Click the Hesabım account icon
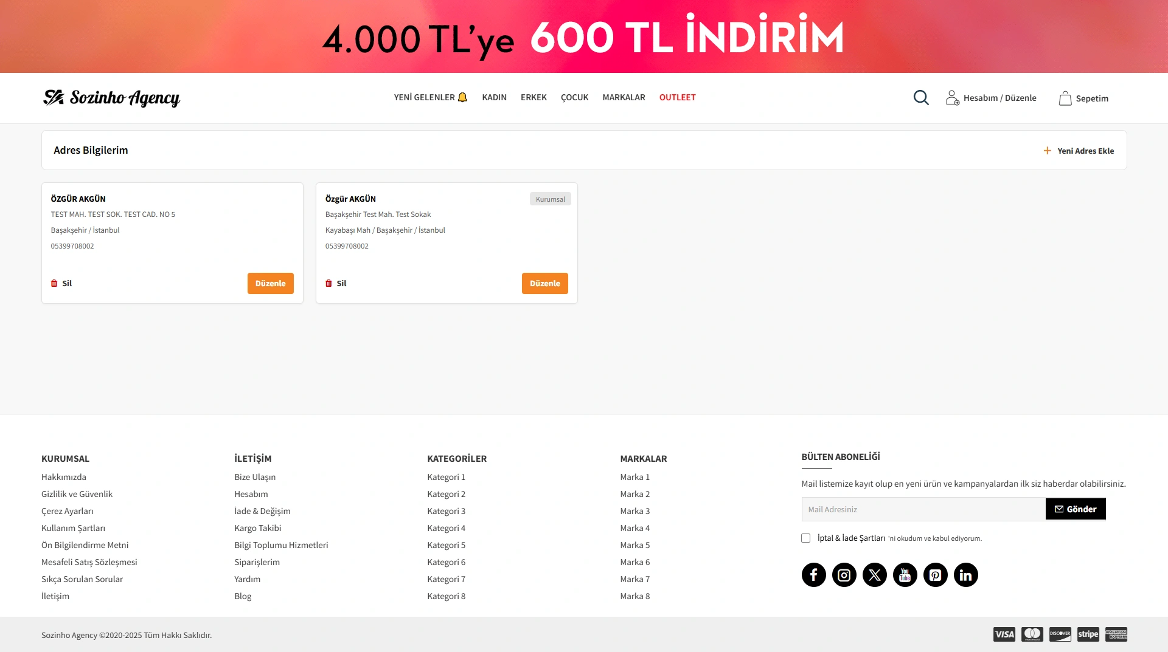This screenshot has width=1168, height=652. [x=951, y=97]
